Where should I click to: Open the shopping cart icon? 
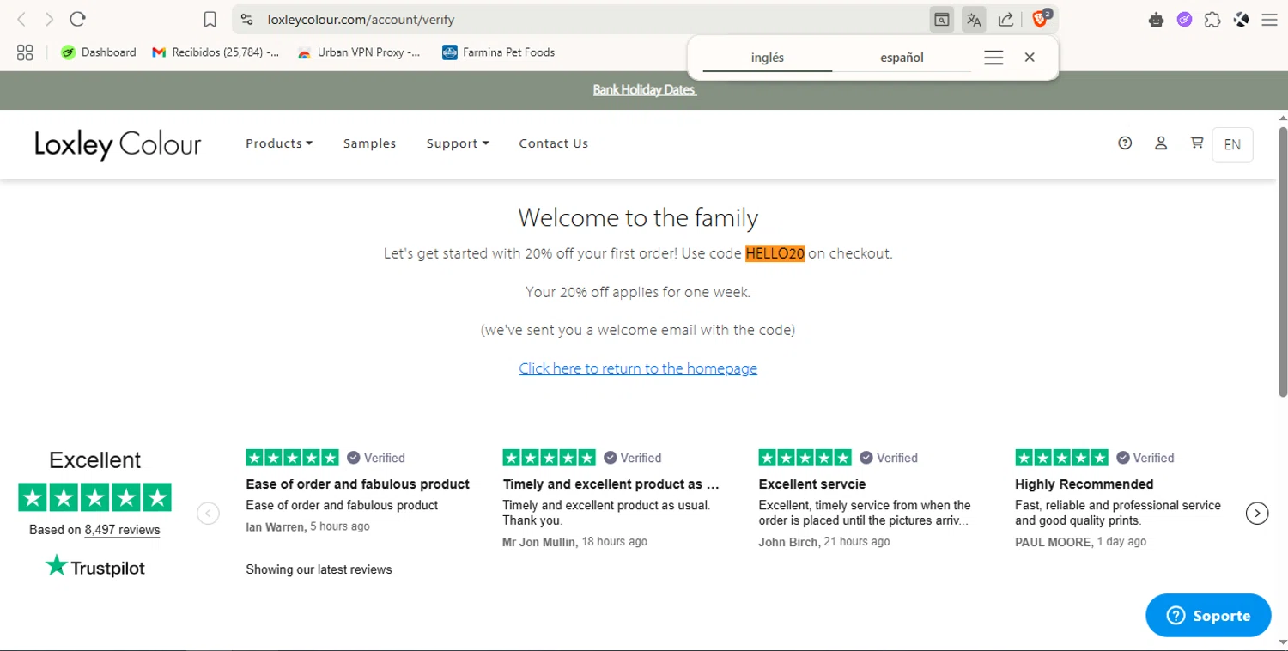point(1196,143)
